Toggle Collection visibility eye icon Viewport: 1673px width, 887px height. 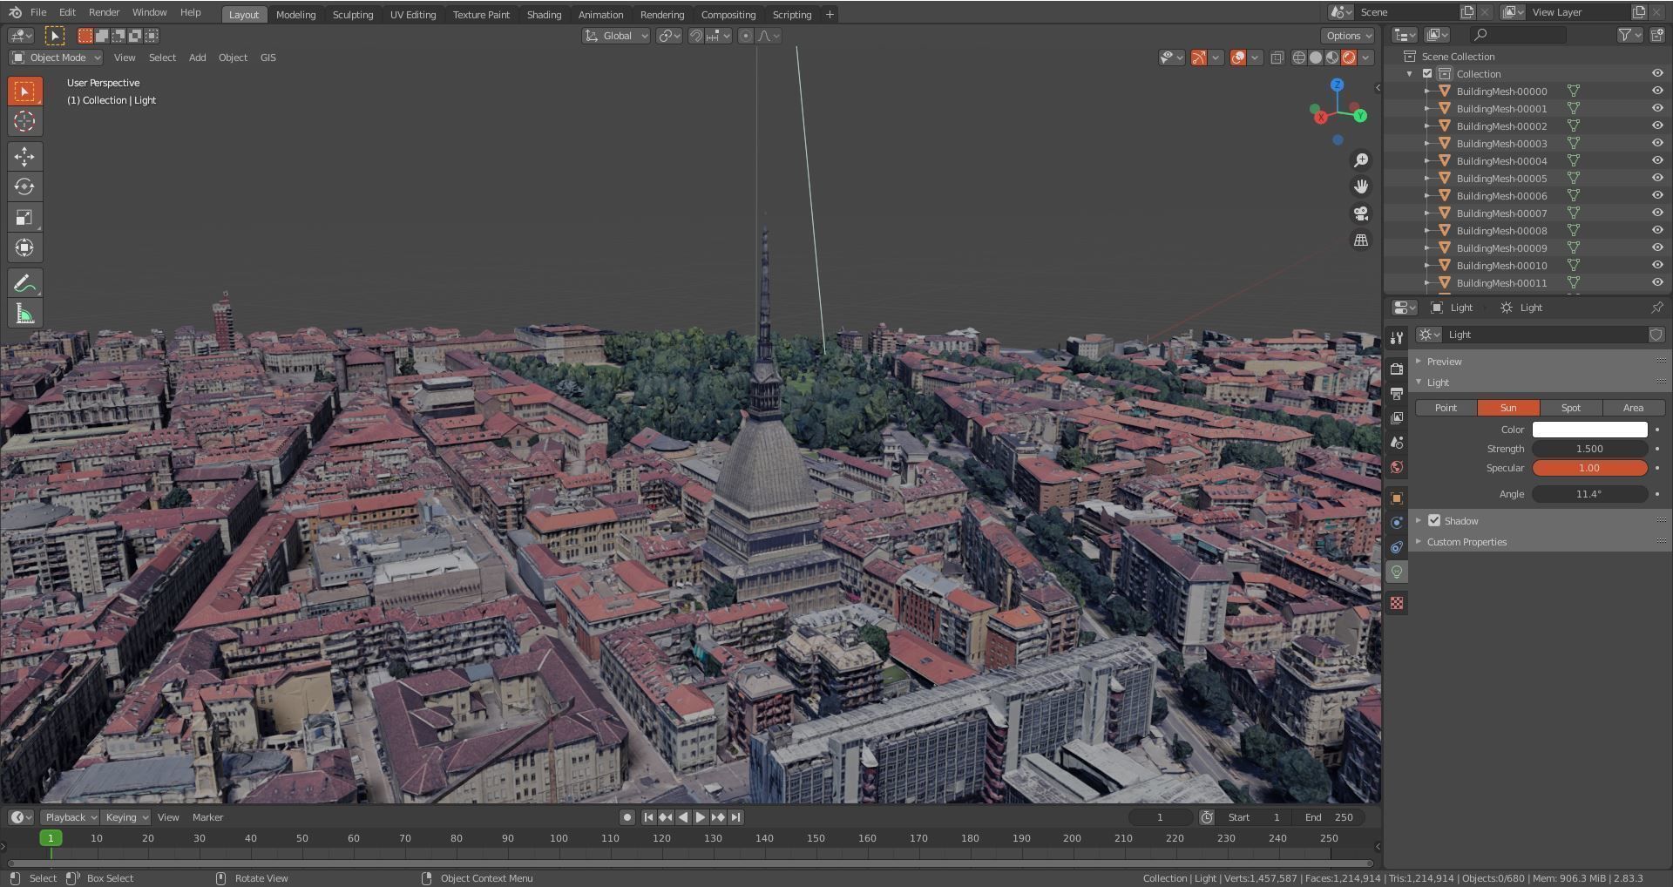point(1657,73)
